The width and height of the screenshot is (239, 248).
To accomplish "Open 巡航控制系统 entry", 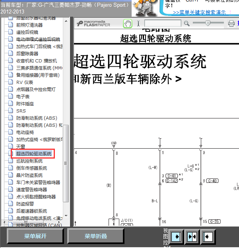I will click(x=29, y=161).
